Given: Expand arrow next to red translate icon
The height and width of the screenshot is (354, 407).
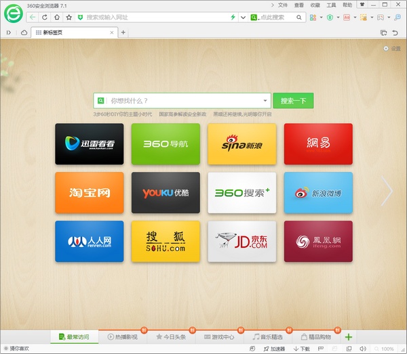Looking at the screenshot, I should tap(355, 18).
